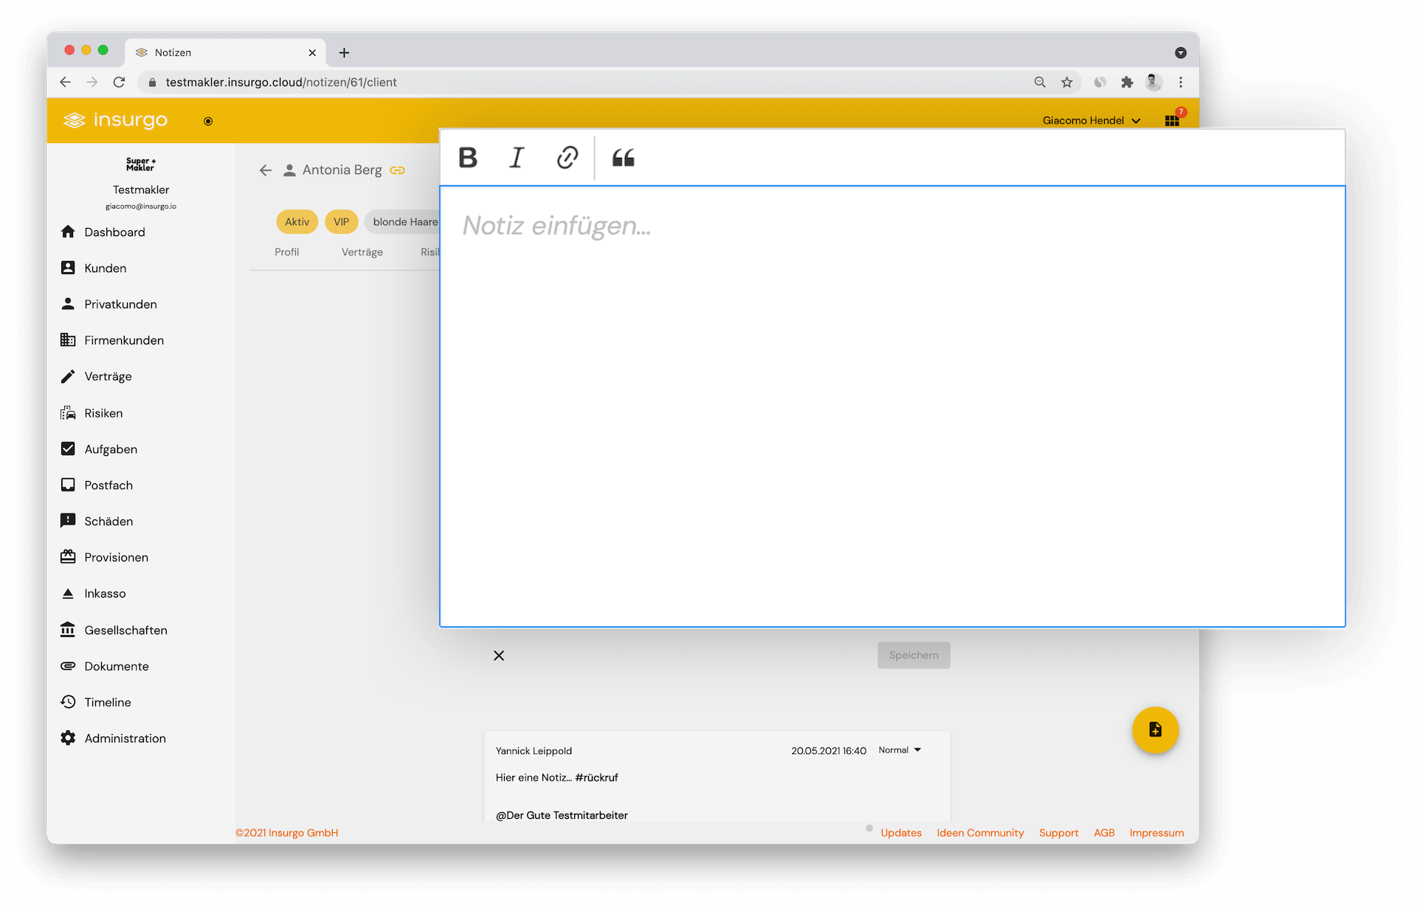Reload the page in the browser
The width and height of the screenshot is (1417, 906).
[119, 82]
